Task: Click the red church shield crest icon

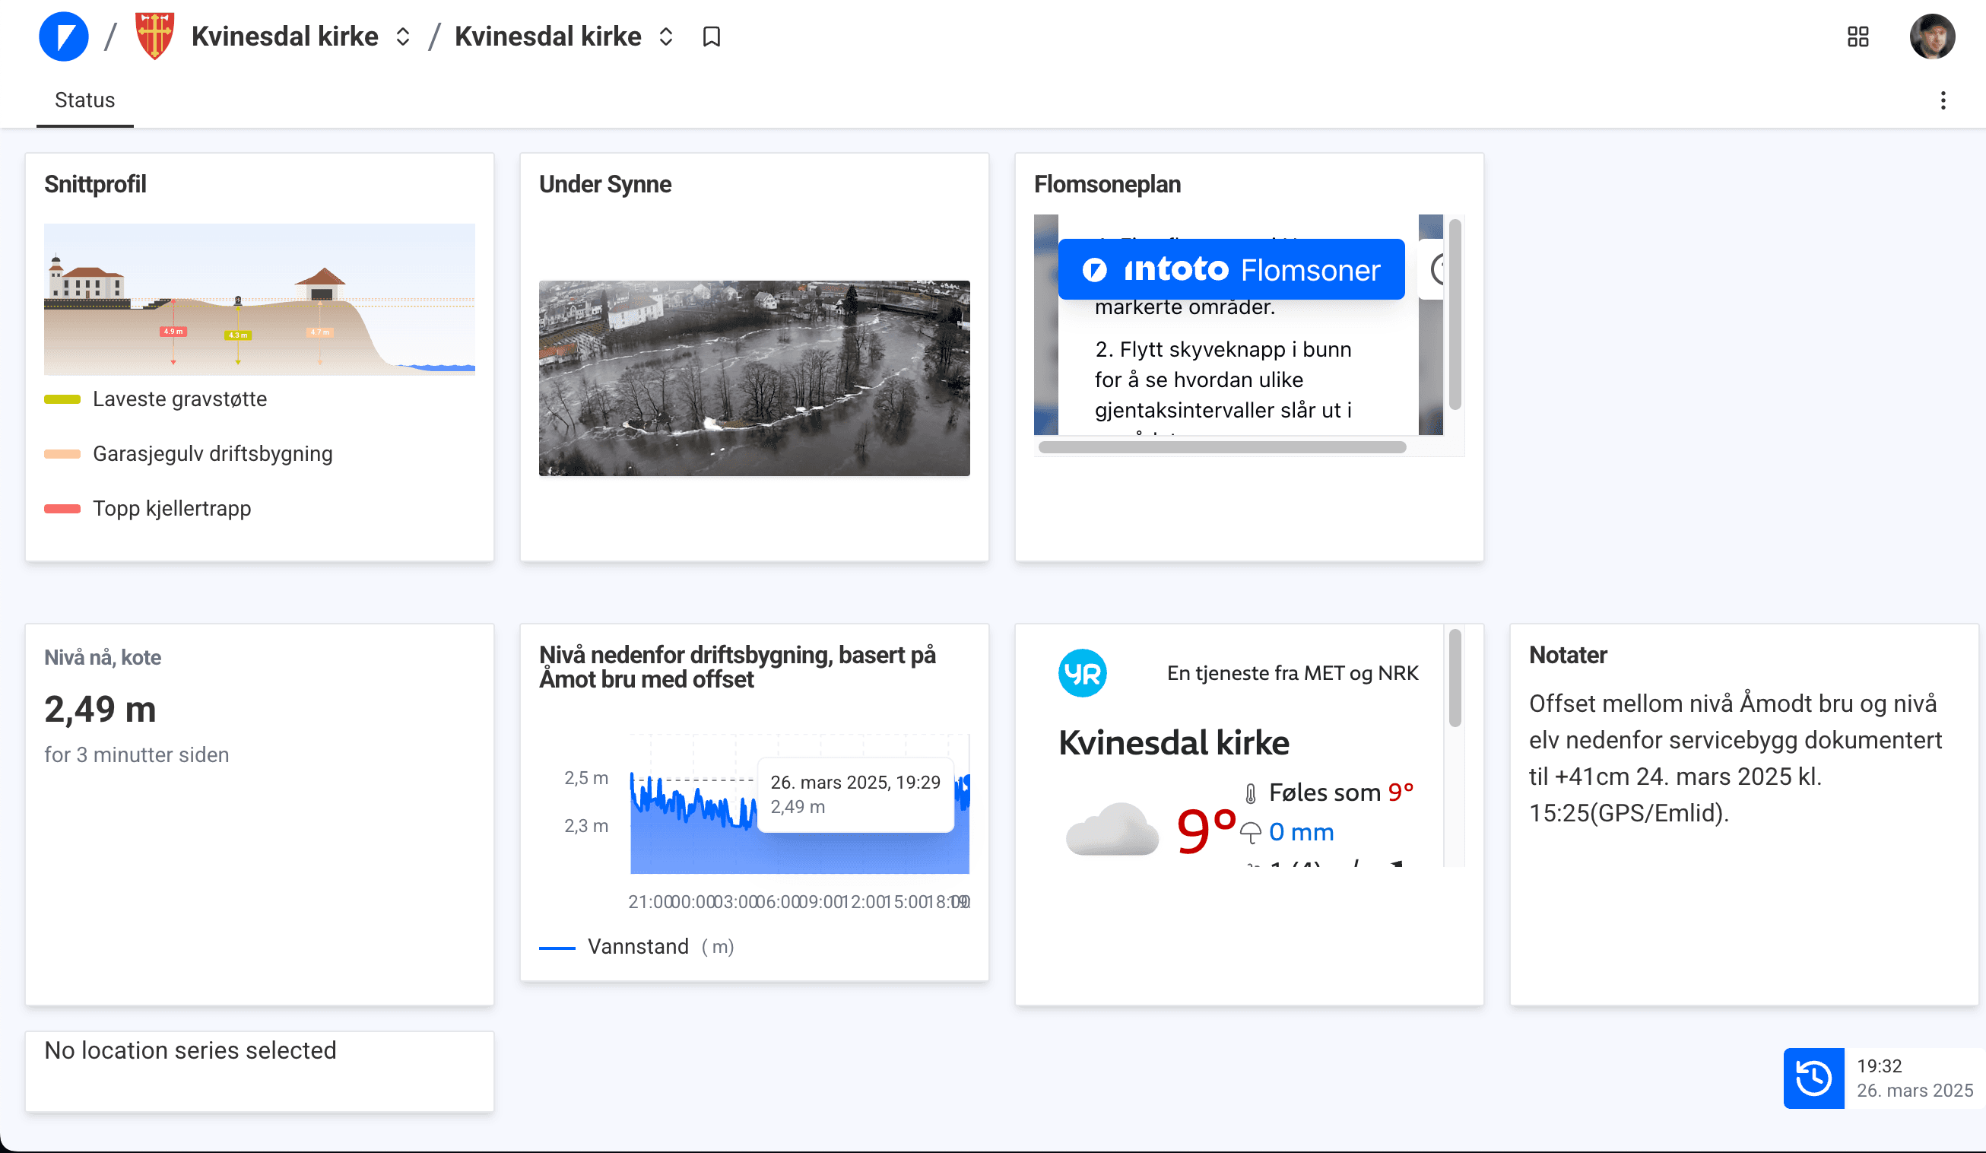Action: [x=154, y=37]
